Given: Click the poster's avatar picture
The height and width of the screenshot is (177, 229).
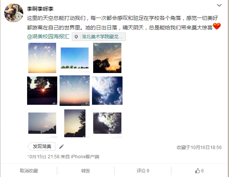Looking at the screenshot, I should (x=14, y=13).
